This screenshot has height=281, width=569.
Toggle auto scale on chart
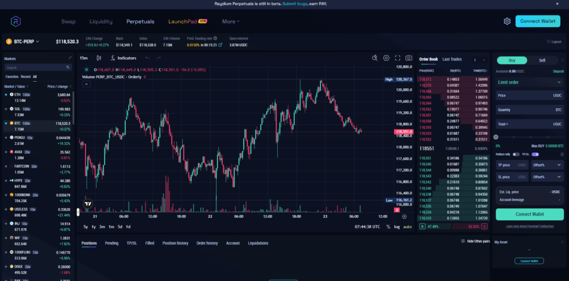(407, 227)
